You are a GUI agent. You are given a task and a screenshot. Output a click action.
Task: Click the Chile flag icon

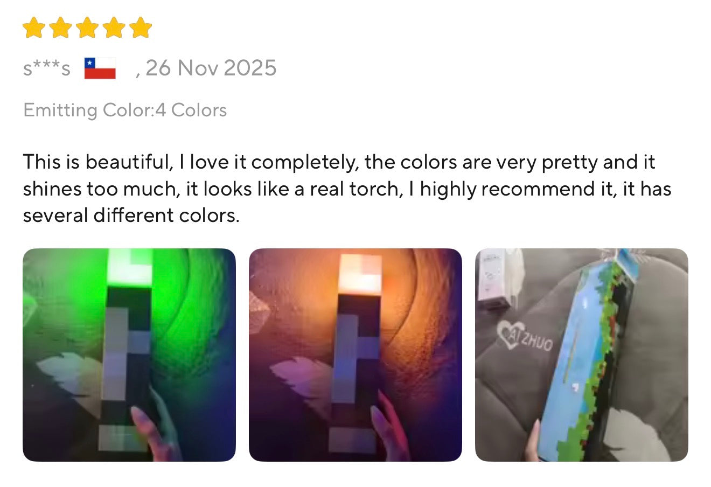pos(100,68)
